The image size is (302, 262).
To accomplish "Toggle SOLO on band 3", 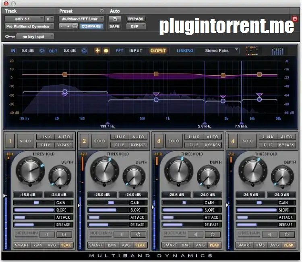I will coord(174,141).
